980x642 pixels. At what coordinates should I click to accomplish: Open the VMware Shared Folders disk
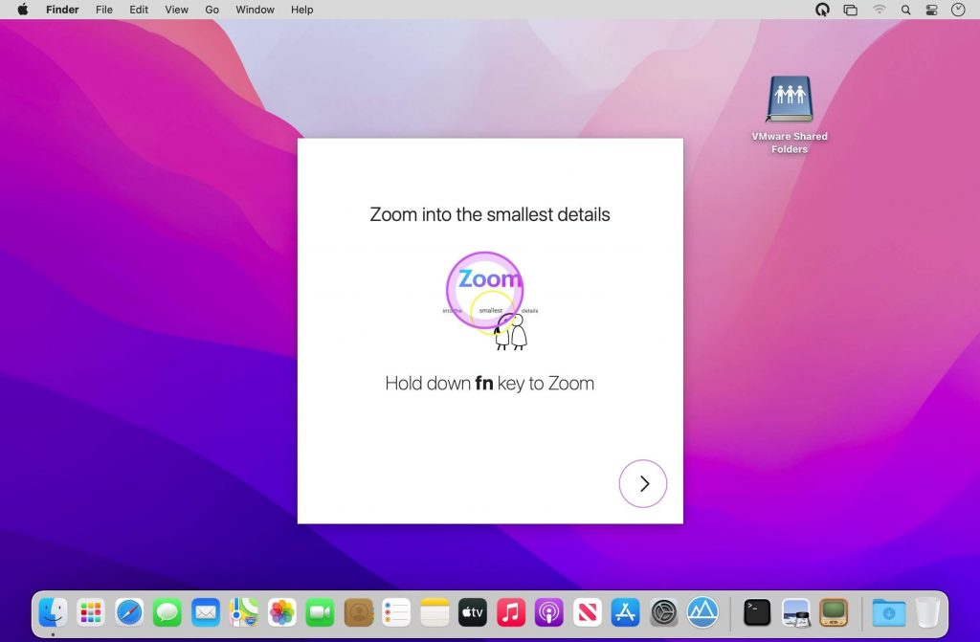tap(789, 99)
